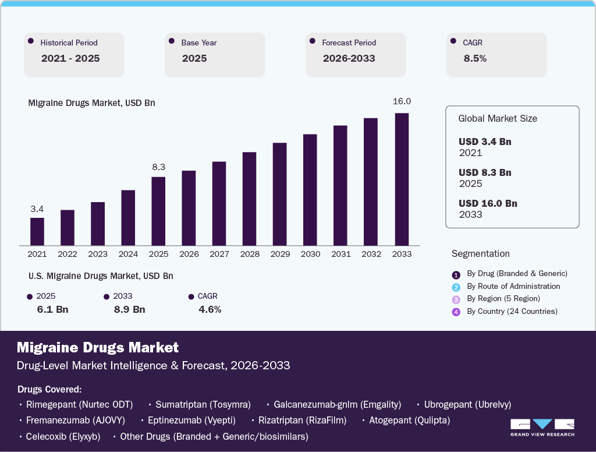Image resolution: width=596 pixels, height=452 pixels.
Task: Select the Base Year 2025 card
Action: 215,55
